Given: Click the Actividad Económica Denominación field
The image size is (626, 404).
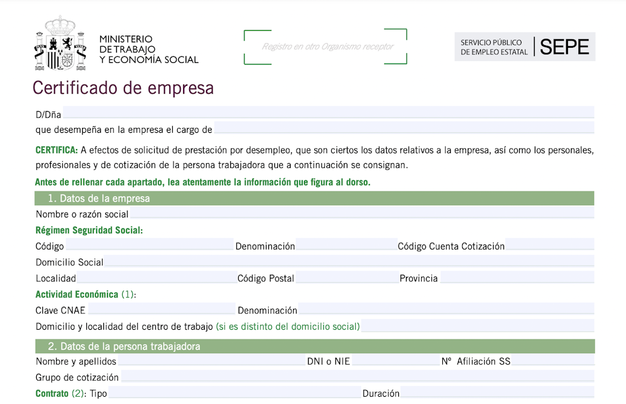Looking at the screenshot, I should (447, 309).
